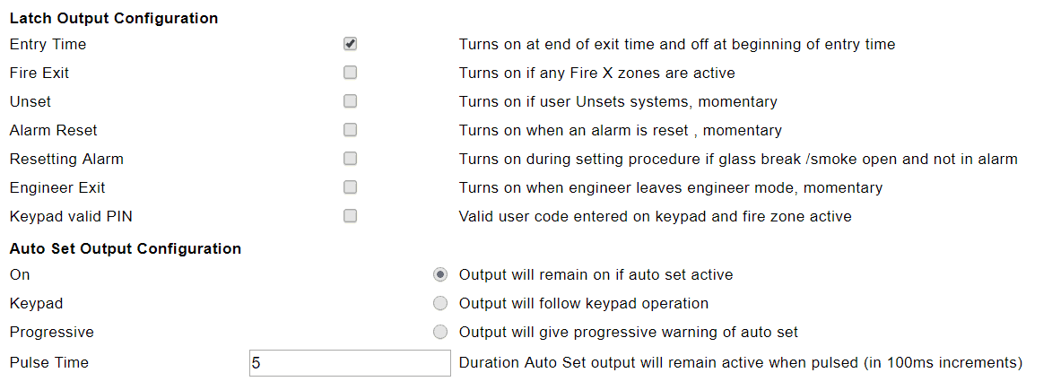Click the 'Turns on if any Fire X zones' description
The width and height of the screenshot is (1052, 390).
(x=596, y=73)
